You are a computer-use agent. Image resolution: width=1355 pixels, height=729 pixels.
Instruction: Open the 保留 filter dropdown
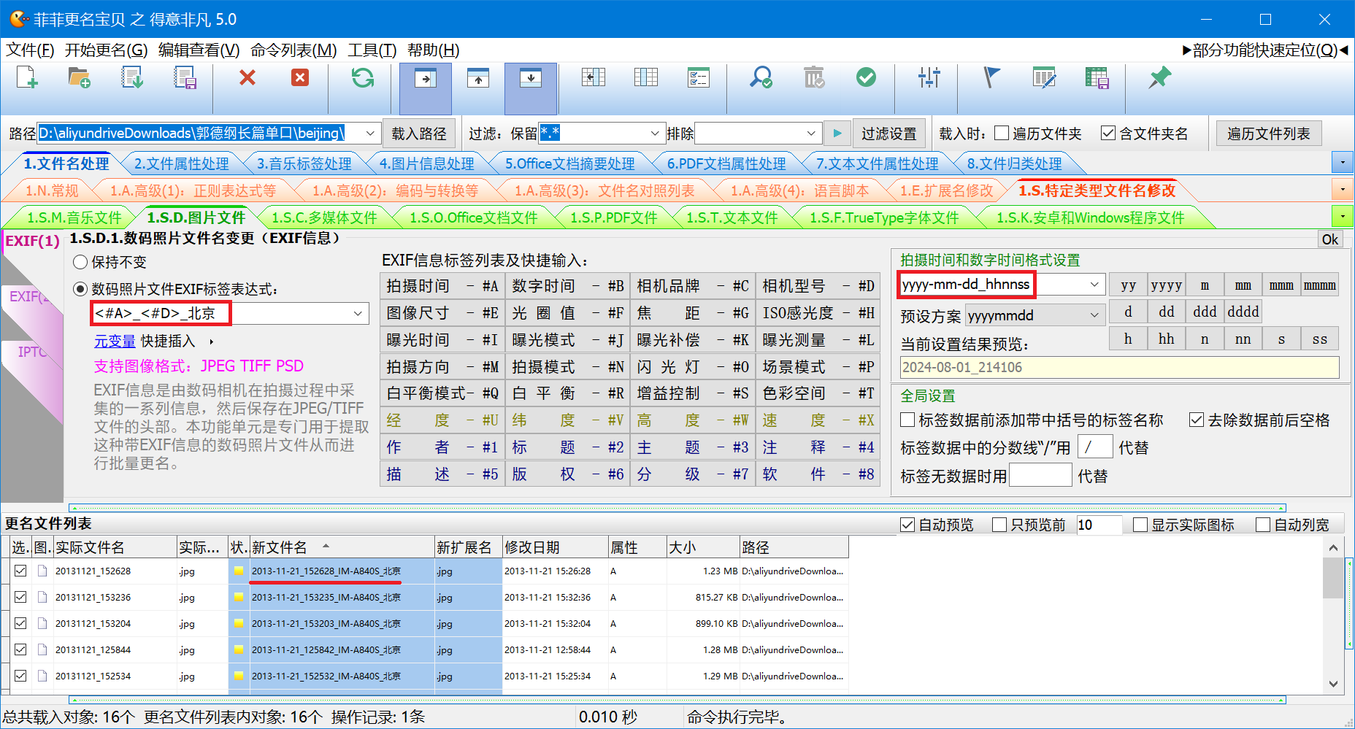[655, 134]
